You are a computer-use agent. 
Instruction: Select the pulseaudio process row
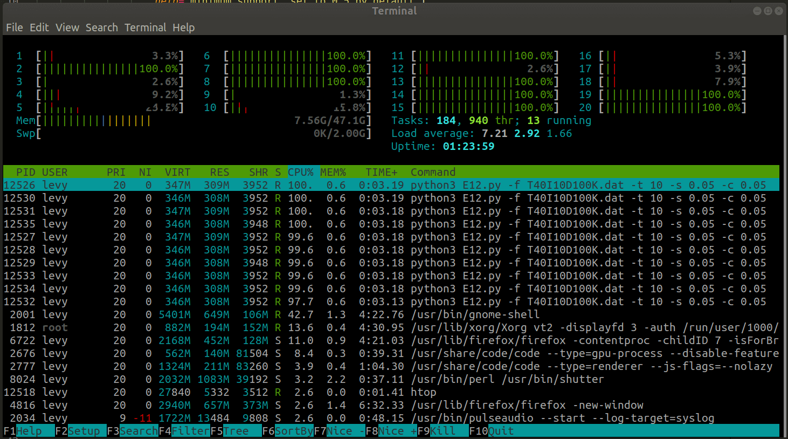click(391, 418)
